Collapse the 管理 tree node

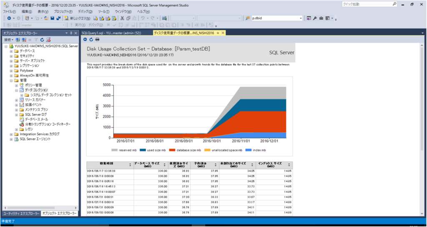(11, 80)
